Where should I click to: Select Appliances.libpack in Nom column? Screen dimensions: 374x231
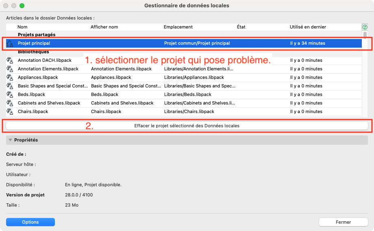pos(38,78)
